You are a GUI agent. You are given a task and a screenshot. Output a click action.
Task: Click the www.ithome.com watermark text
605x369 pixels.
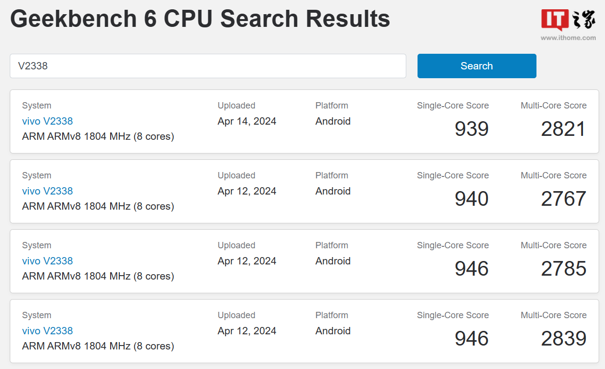(568, 38)
